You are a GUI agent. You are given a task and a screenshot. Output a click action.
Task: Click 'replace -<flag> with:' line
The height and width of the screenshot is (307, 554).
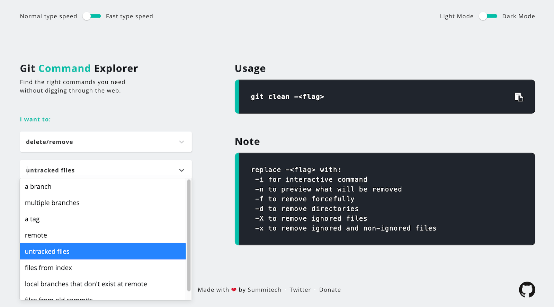click(x=296, y=170)
